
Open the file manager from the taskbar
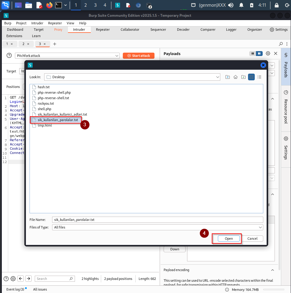coord(29,5)
